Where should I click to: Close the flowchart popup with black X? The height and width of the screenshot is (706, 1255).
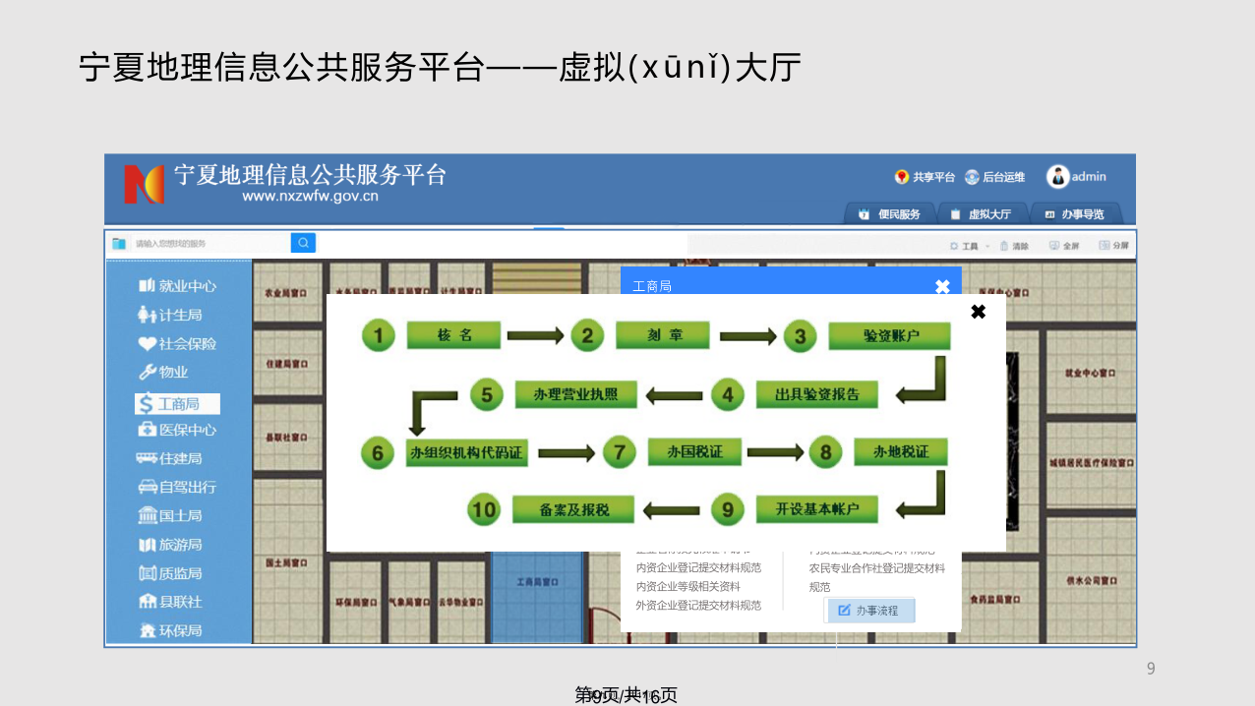[978, 312]
